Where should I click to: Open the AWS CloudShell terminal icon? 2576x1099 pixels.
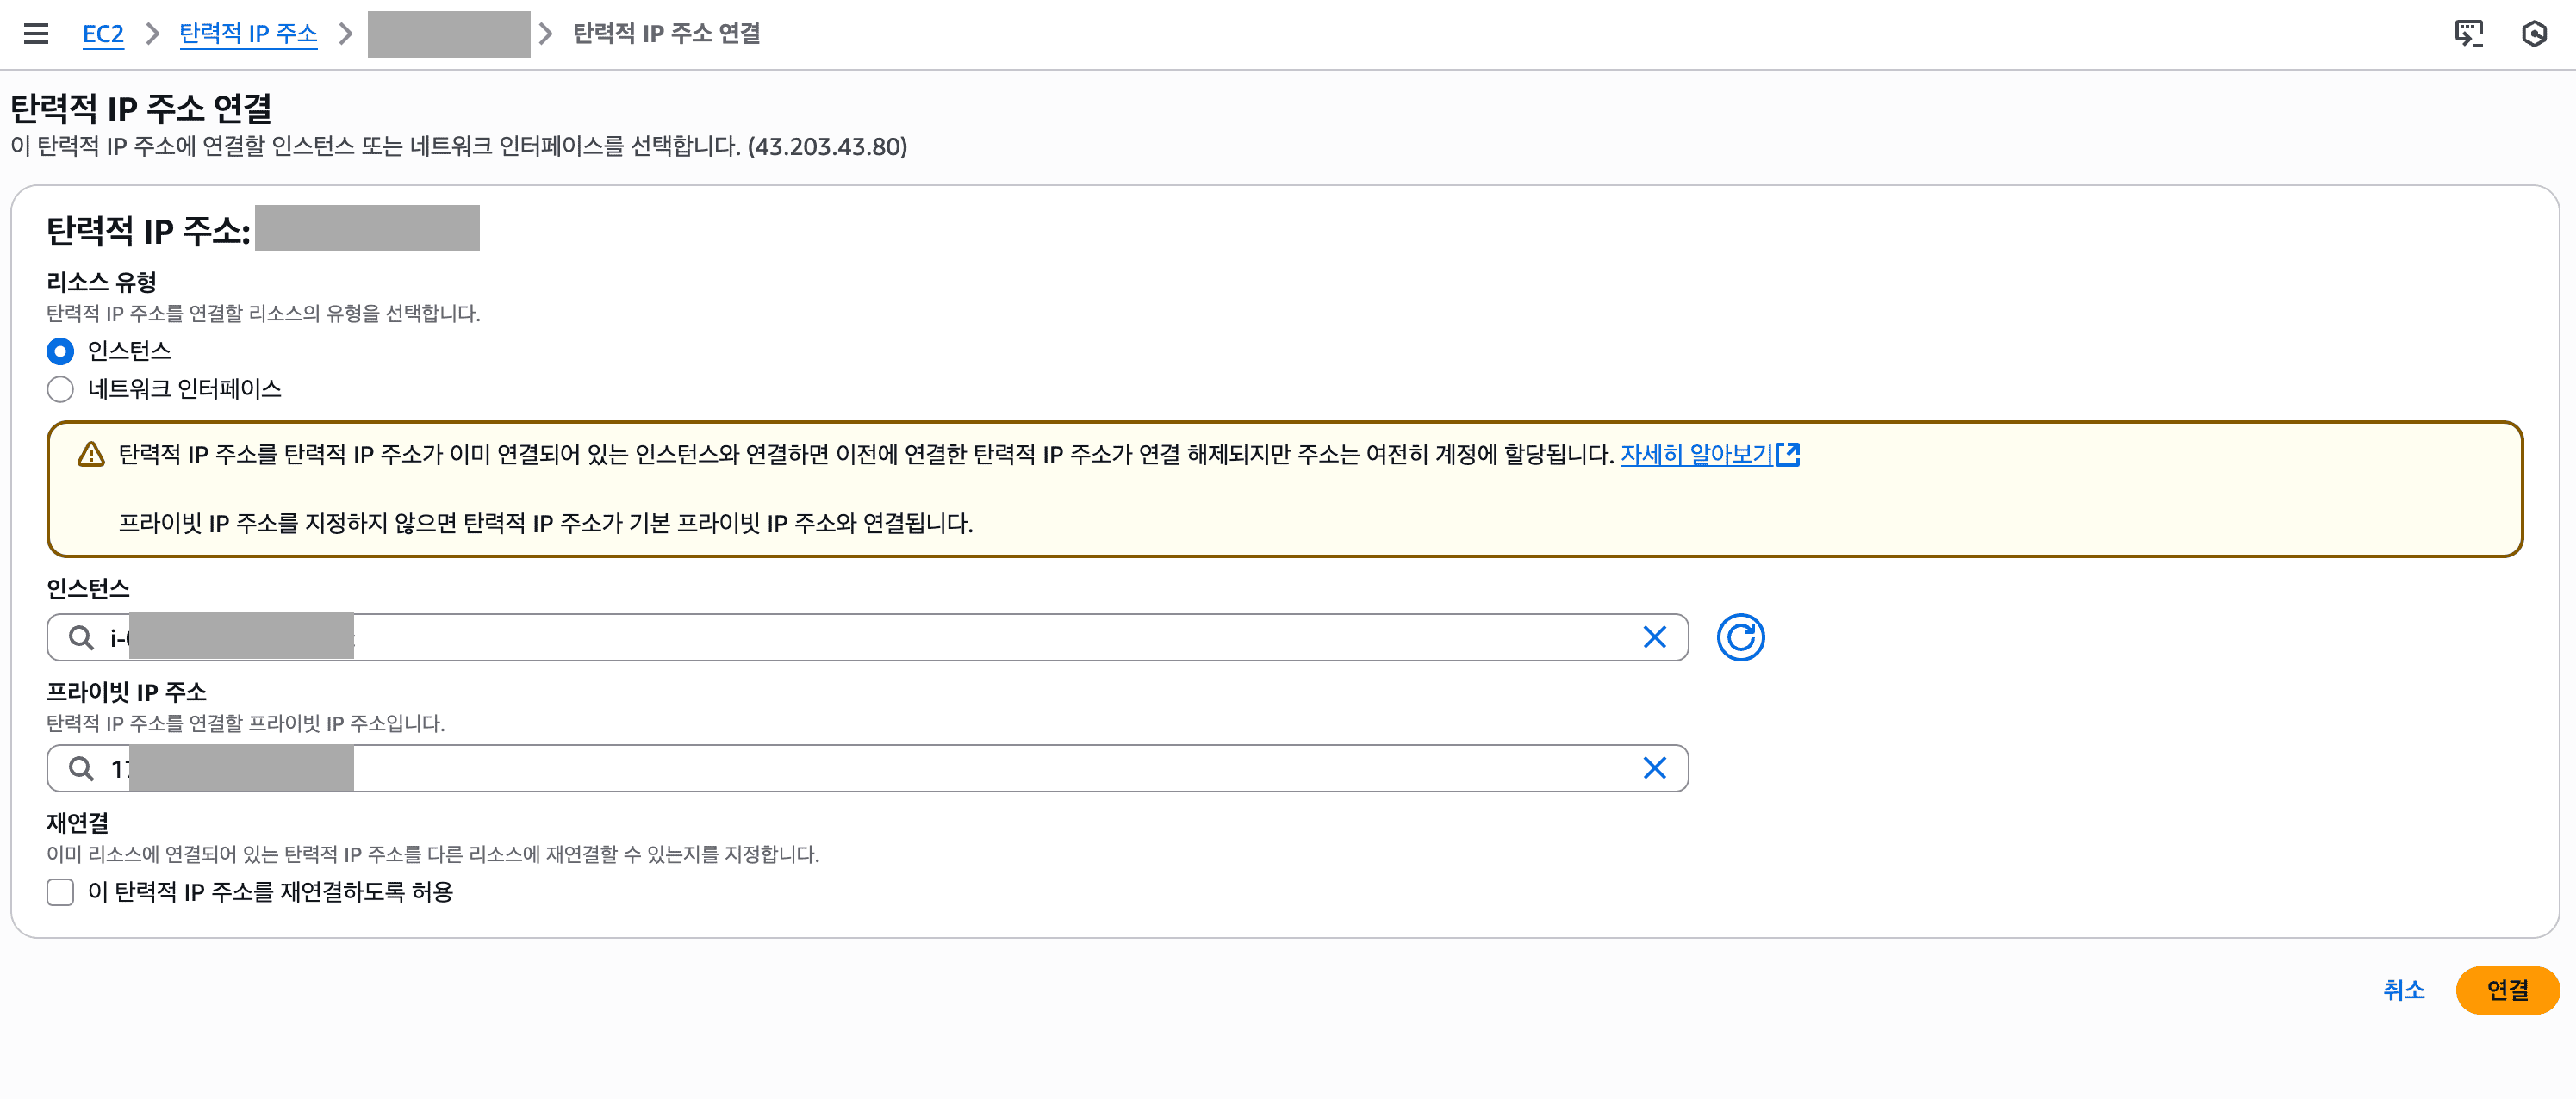click(2469, 33)
